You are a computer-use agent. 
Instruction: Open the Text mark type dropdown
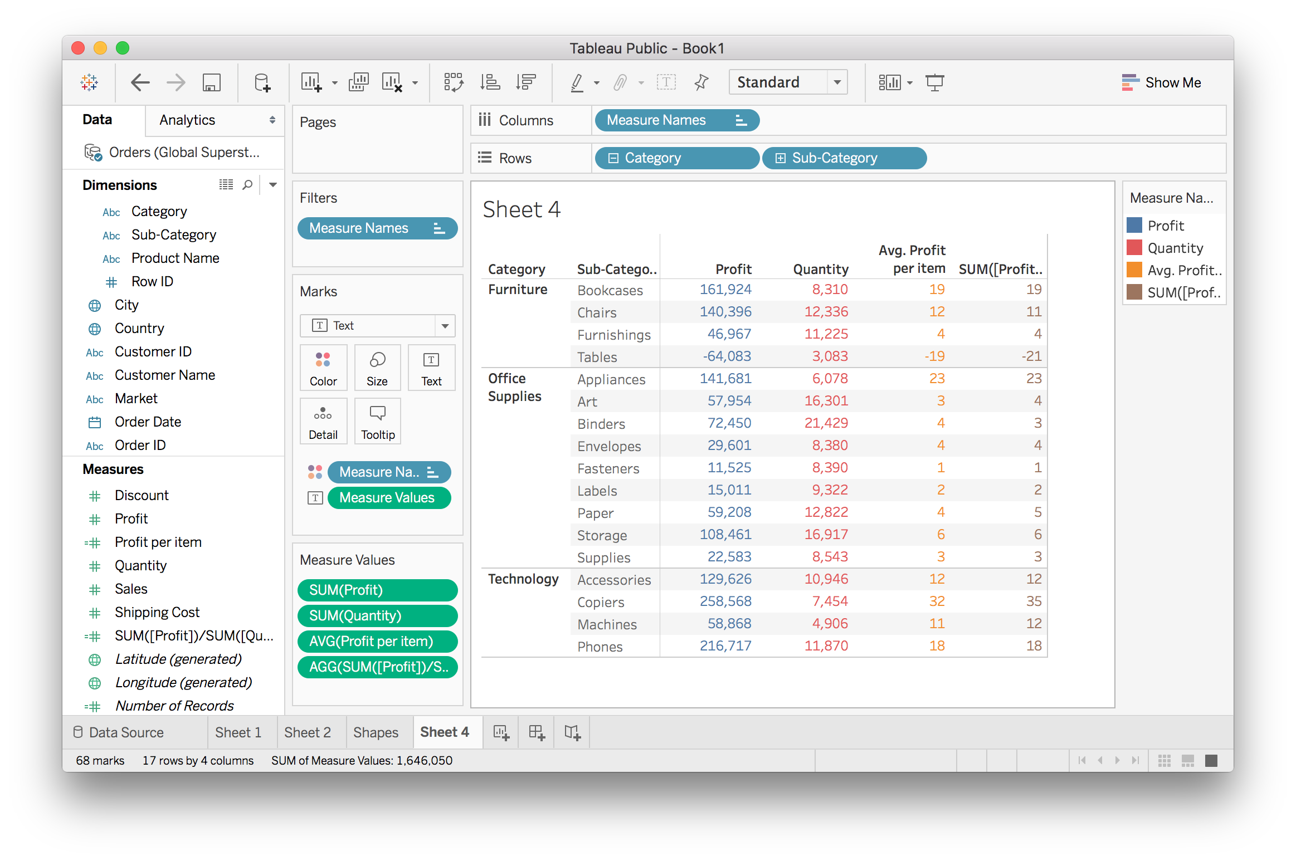click(x=445, y=326)
